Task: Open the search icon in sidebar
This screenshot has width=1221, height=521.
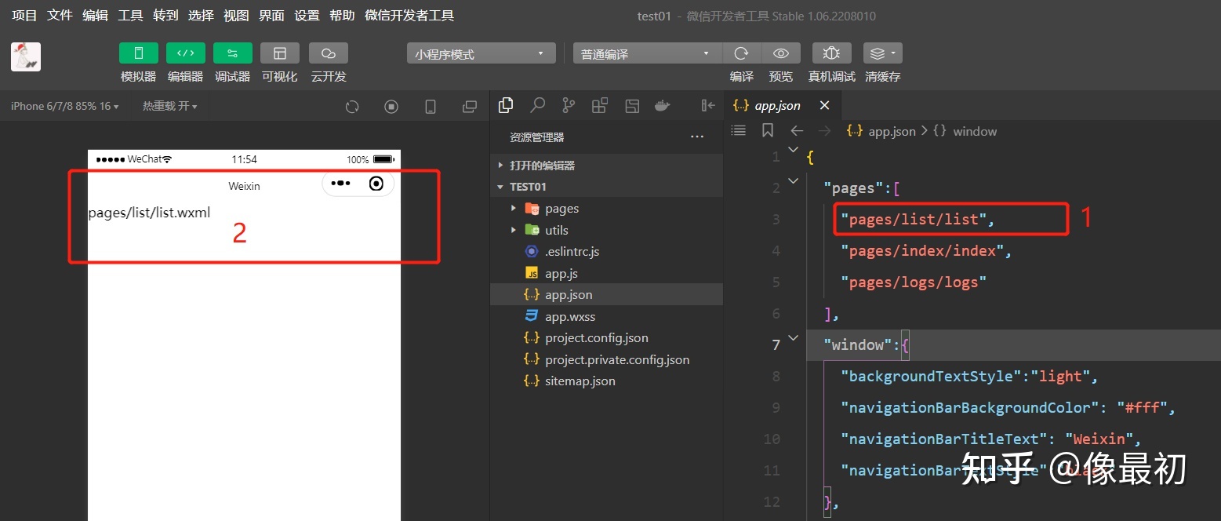Action: (538, 105)
